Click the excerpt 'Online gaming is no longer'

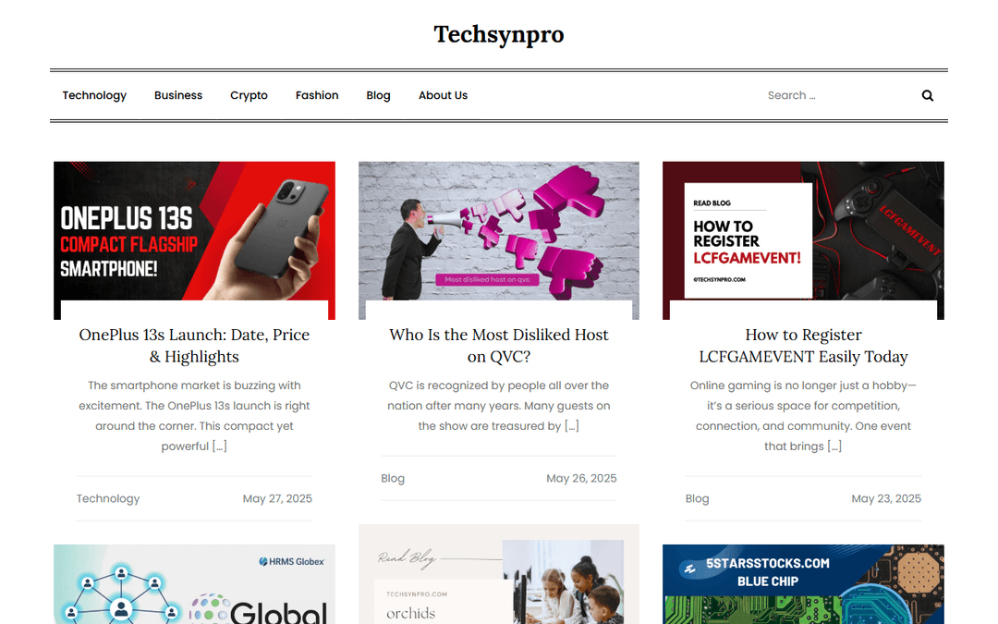click(803, 416)
